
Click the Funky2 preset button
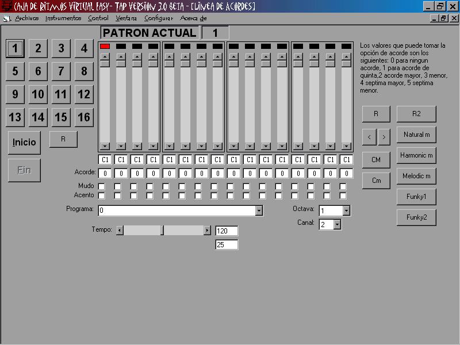coord(416,217)
